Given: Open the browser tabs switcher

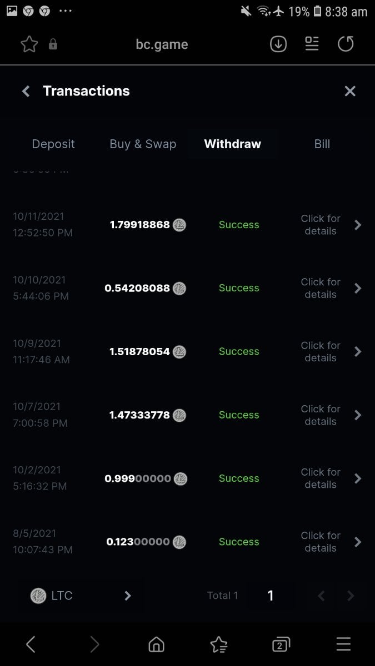Looking at the screenshot, I should point(281,644).
